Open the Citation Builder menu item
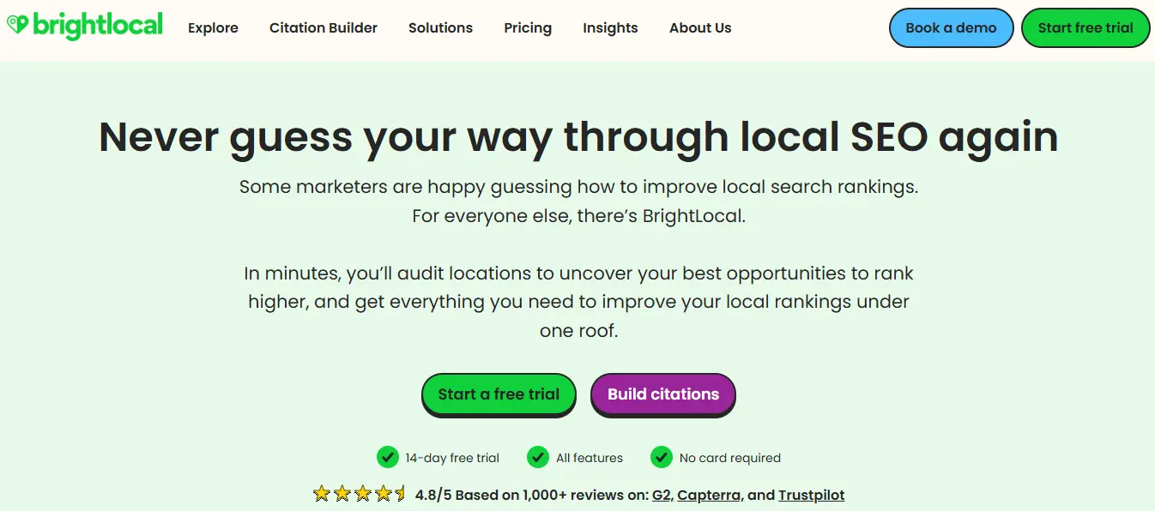The height and width of the screenshot is (511, 1155). pyautogui.click(x=324, y=27)
